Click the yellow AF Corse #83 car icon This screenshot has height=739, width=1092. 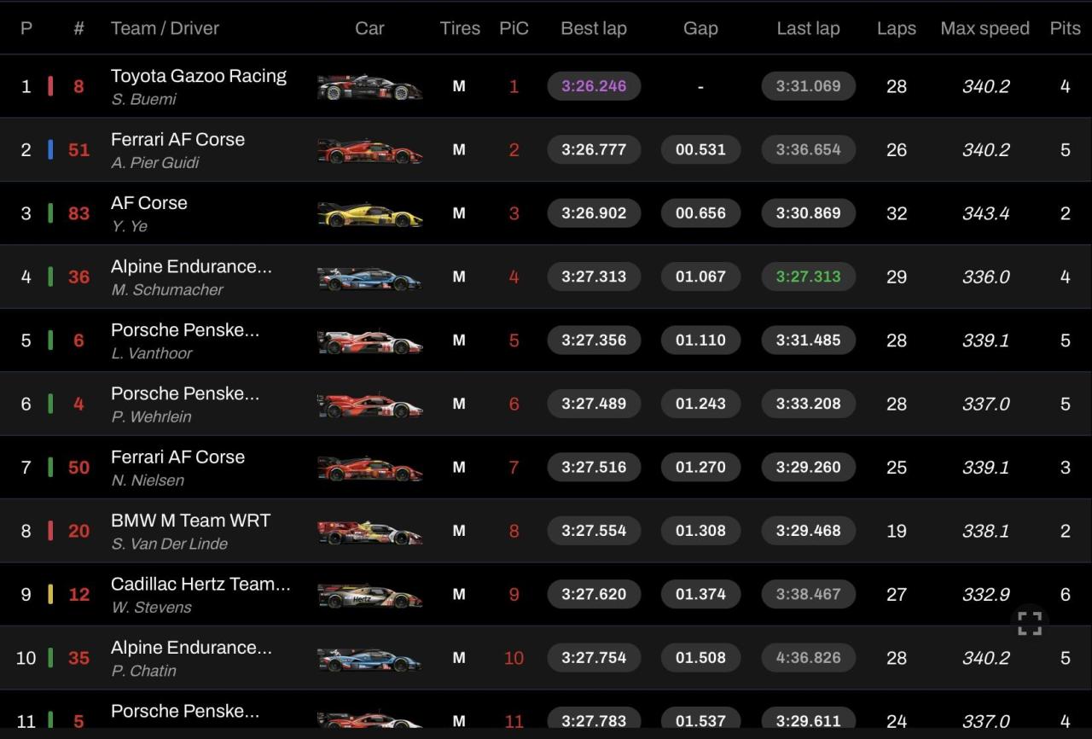pyautogui.click(x=369, y=214)
